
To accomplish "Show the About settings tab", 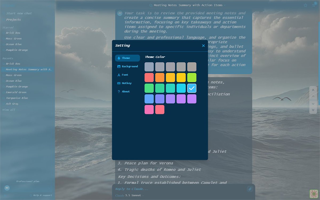I will [127, 91].
